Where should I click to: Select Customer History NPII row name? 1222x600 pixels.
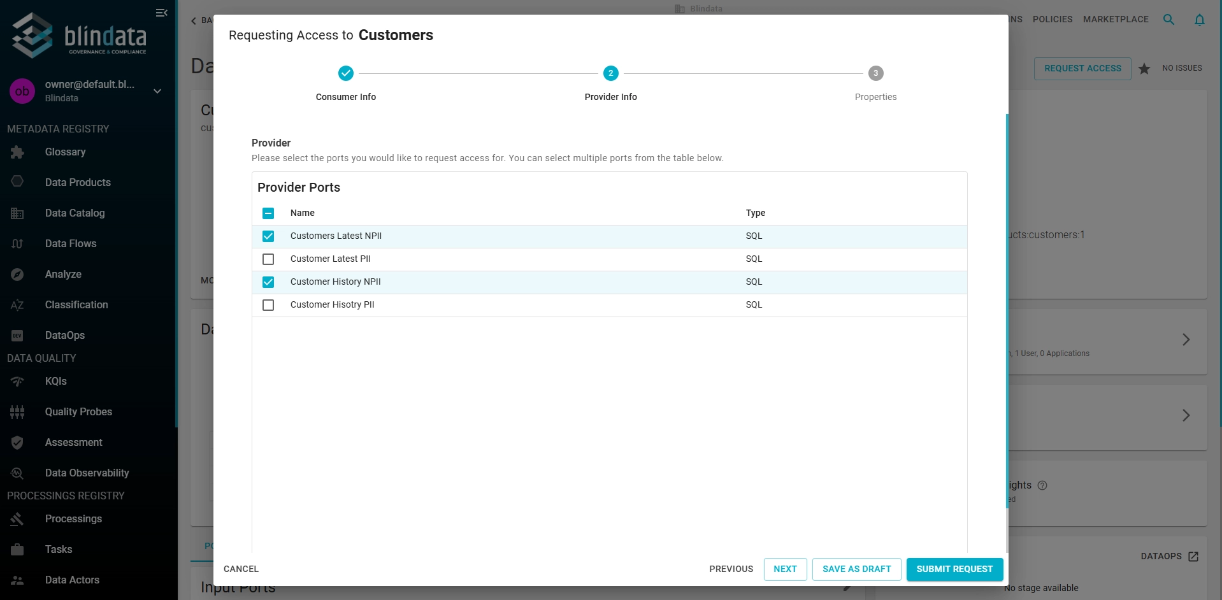tap(335, 282)
